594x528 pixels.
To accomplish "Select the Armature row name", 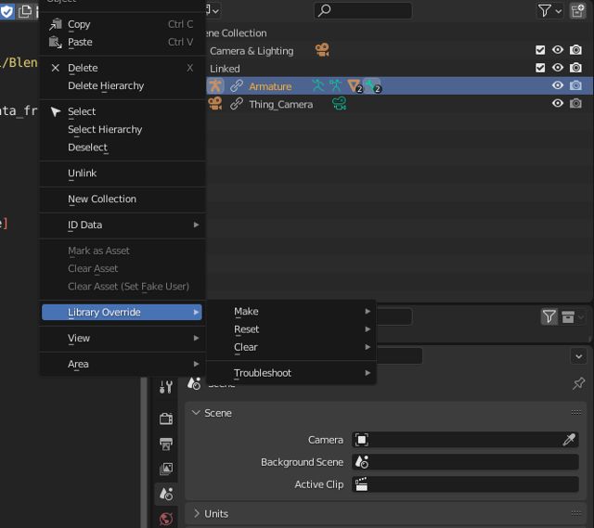I will pos(270,86).
